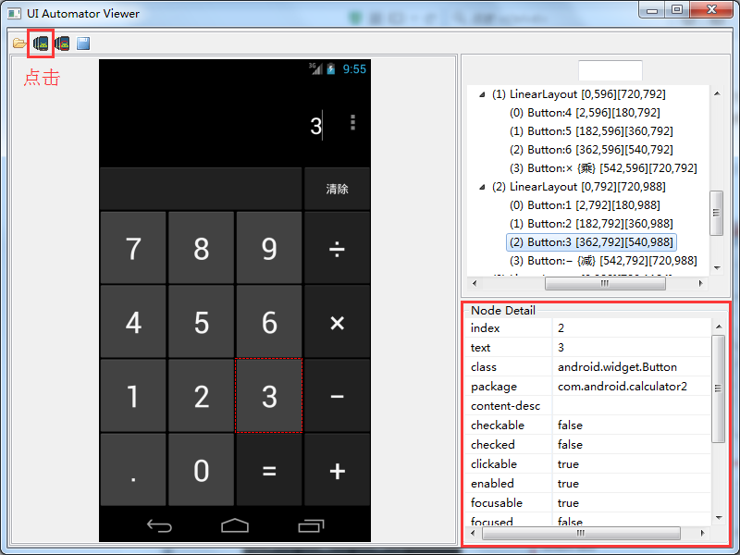Viewport: 740px width, 555px height.
Task: Click compressed hierarchy screenshot icon
Action: coord(62,43)
